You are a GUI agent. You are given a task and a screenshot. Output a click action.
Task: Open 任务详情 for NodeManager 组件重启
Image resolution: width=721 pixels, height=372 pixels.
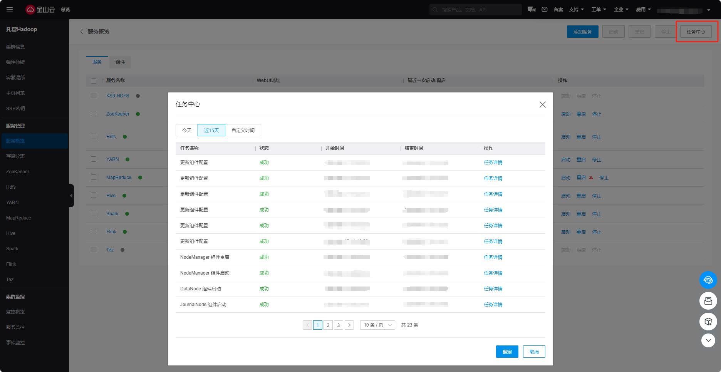[493, 257]
